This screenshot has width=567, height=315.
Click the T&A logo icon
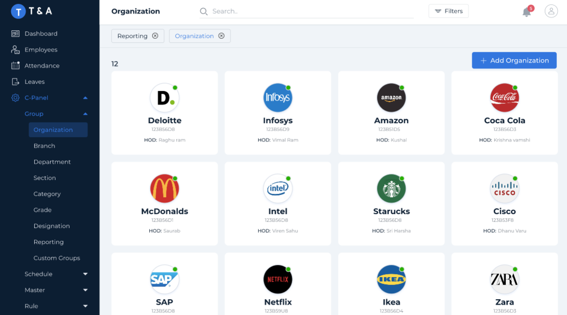point(18,12)
